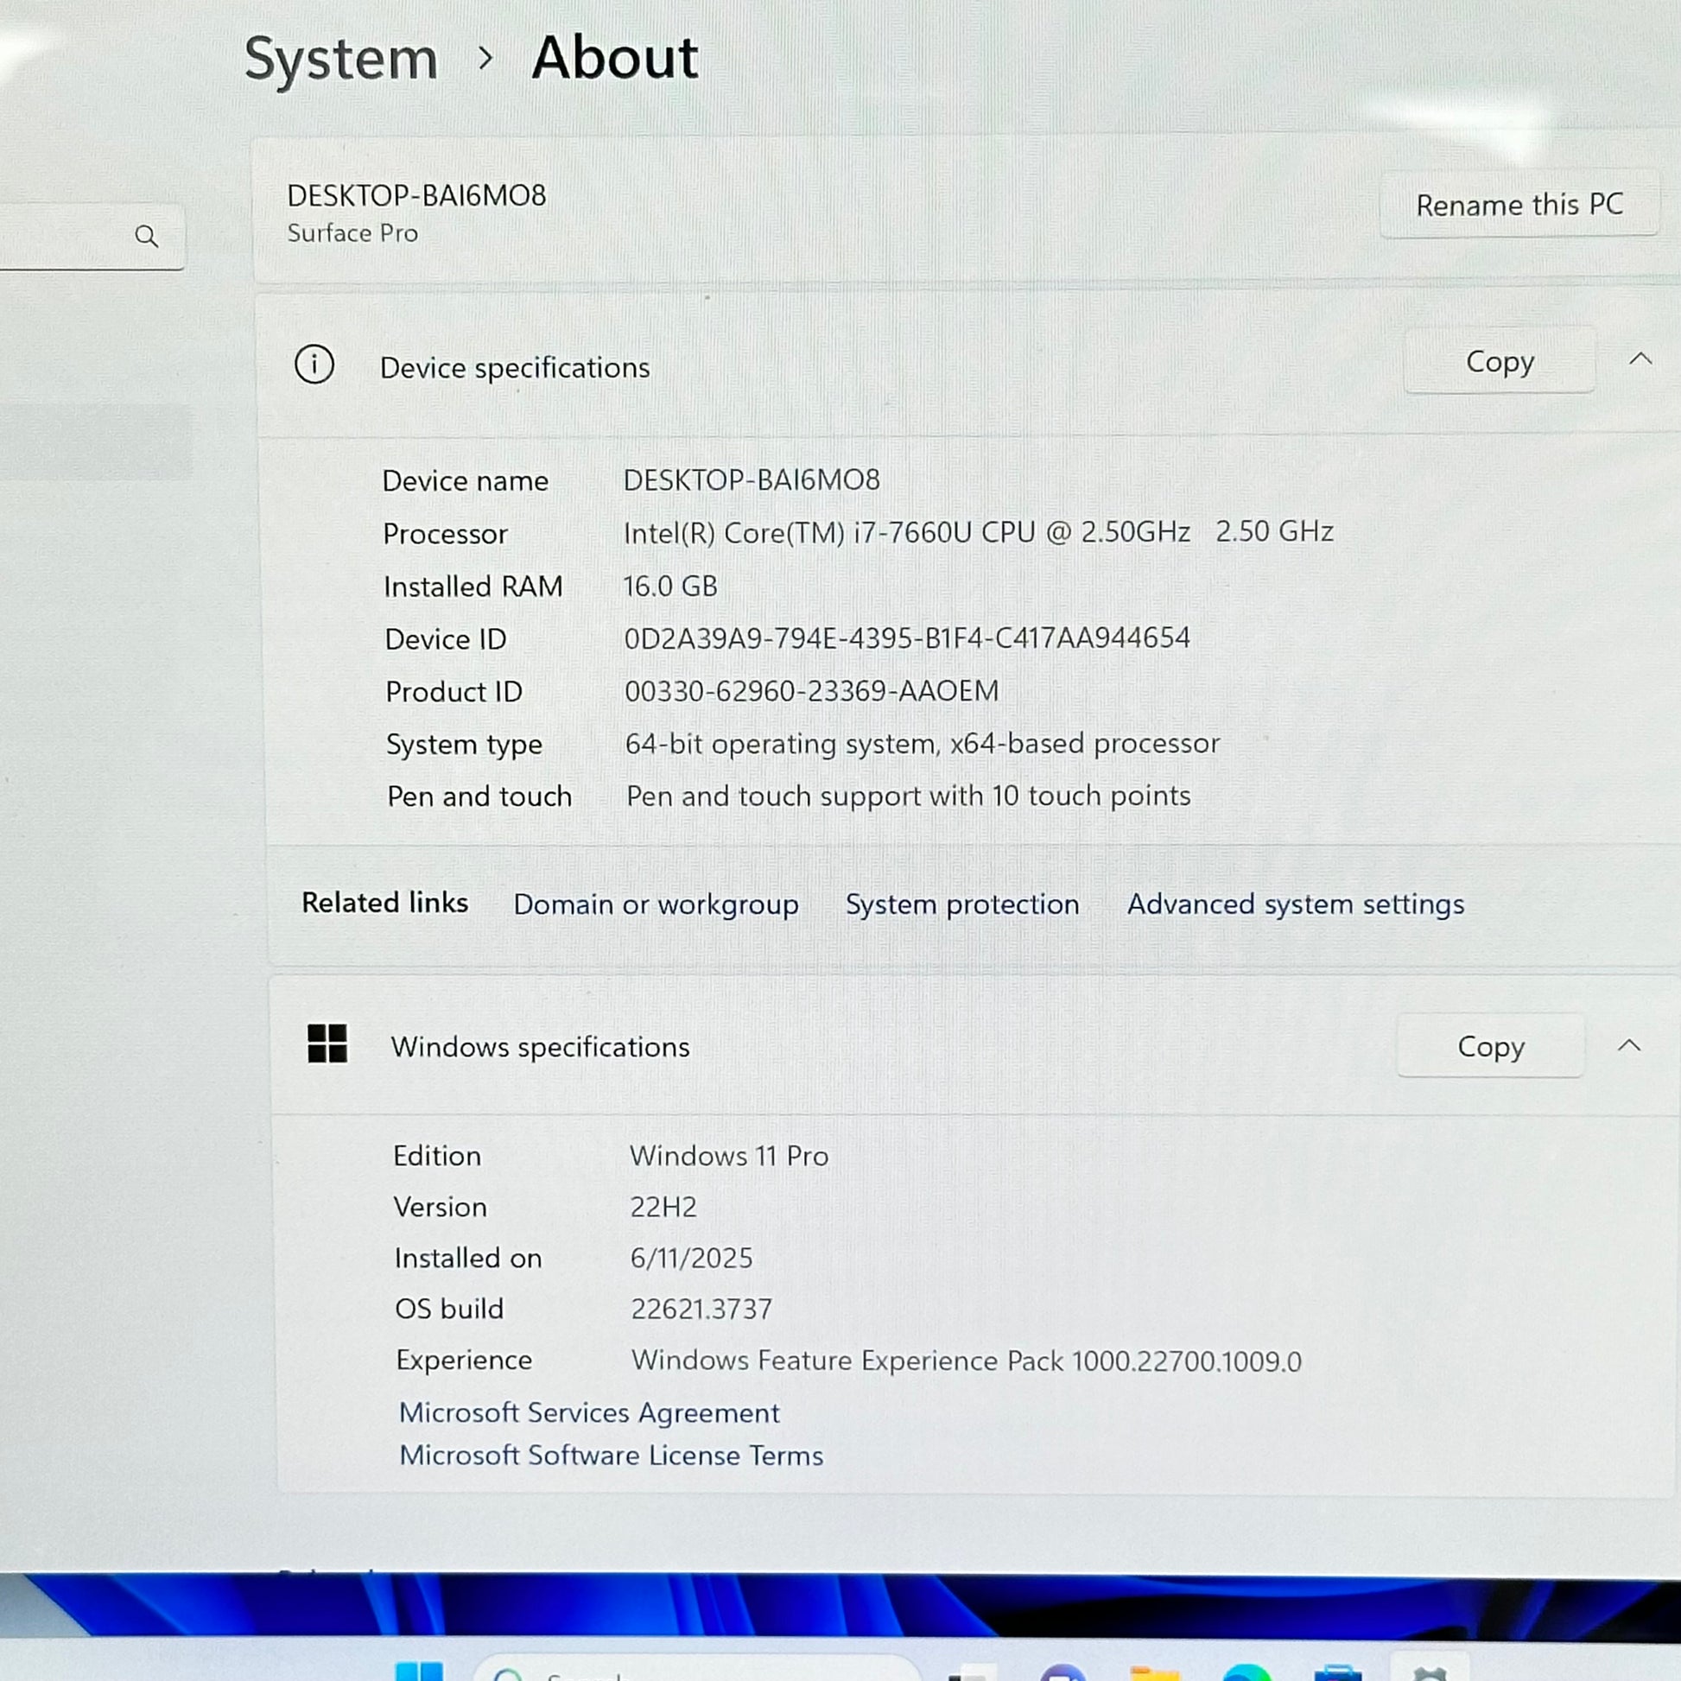
Task: Click the info icon beside Device specifications
Action: [314, 365]
